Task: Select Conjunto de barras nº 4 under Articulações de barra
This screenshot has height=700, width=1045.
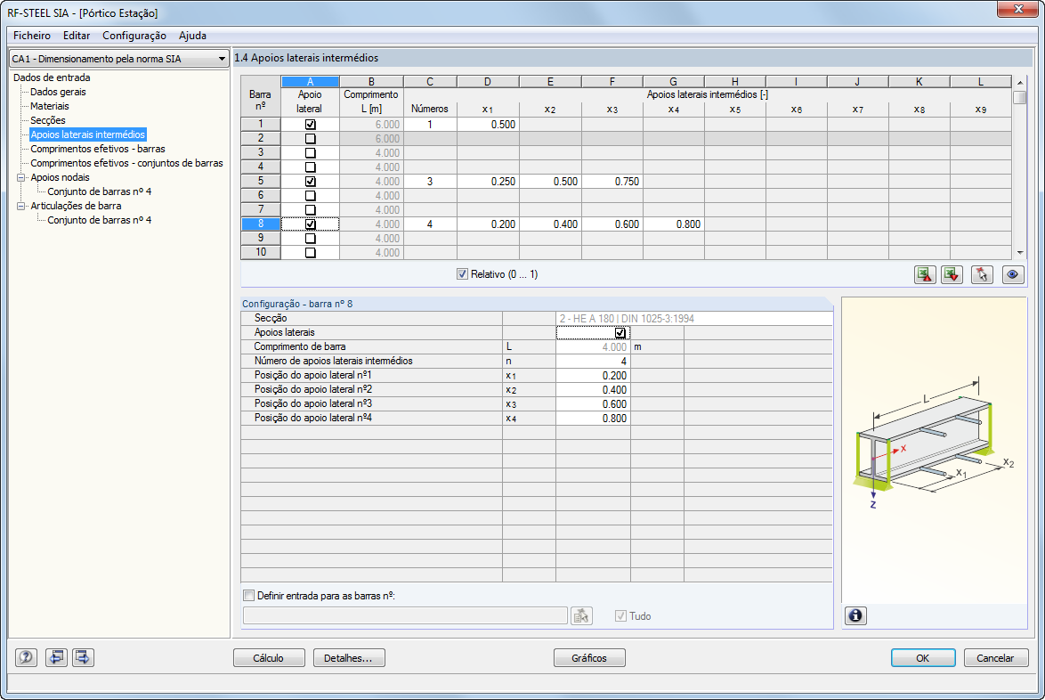Action: click(100, 220)
